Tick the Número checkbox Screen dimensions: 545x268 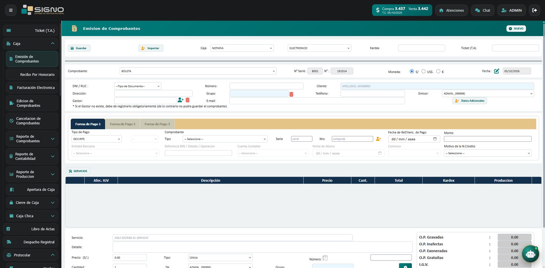(325, 258)
